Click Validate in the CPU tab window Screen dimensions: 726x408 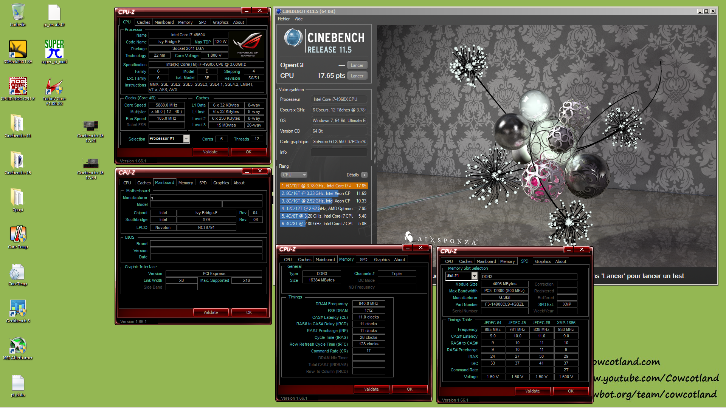[x=210, y=152]
